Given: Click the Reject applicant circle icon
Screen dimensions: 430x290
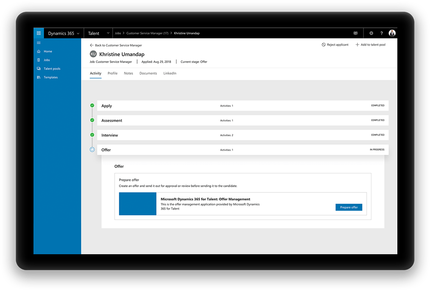Looking at the screenshot, I should (324, 45).
